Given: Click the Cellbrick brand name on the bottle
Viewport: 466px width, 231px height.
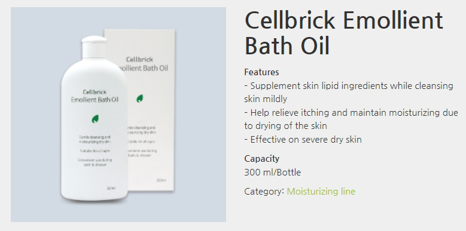Looking at the screenshot, I should [95, 92].
